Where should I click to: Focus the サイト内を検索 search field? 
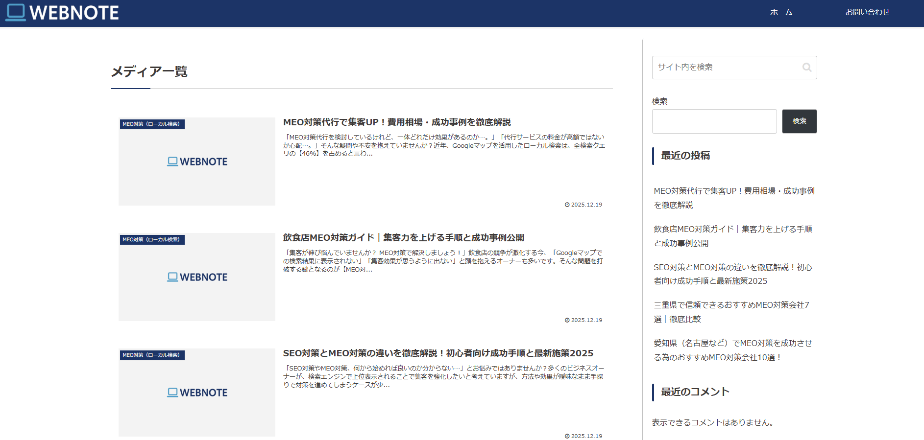point(725,68)
